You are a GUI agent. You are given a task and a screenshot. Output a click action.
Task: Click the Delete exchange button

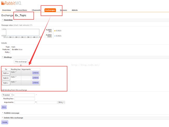[5, 122]
